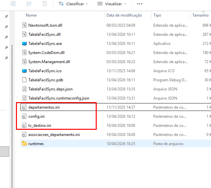Select the tv_destino.ini file name

[x=40, y=125]
